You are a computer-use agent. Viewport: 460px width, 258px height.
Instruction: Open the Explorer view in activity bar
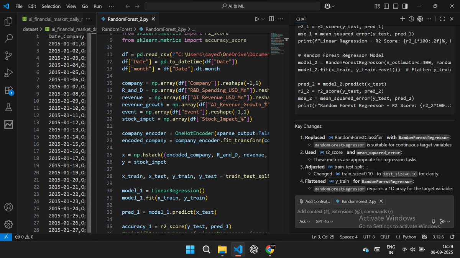point(8,21)
